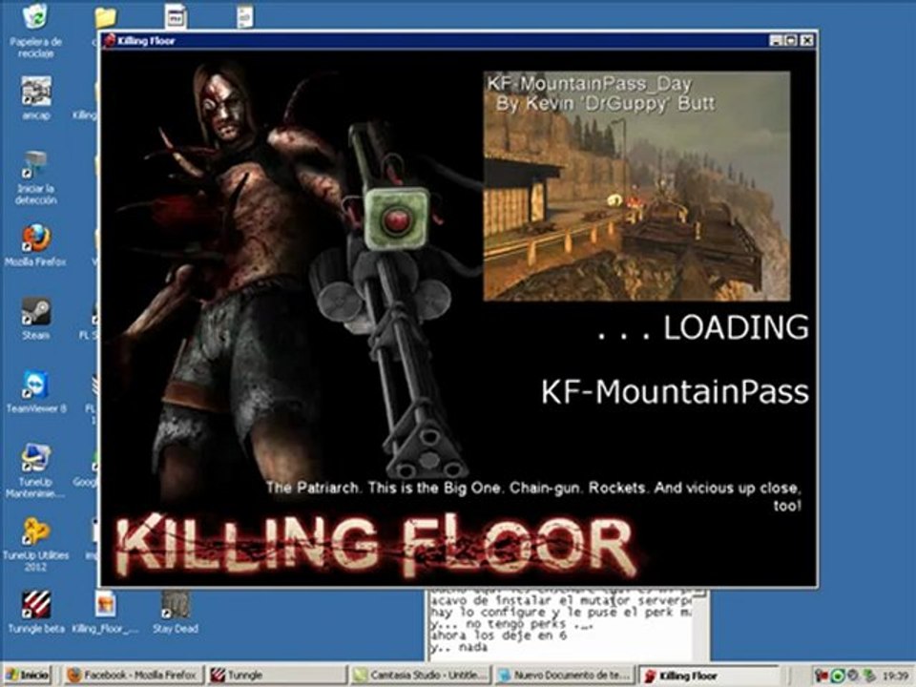The height and width of the screenshot is (687, 916).
Task: Open the amcap desktop shortcut
Action: tap(35, 98)
